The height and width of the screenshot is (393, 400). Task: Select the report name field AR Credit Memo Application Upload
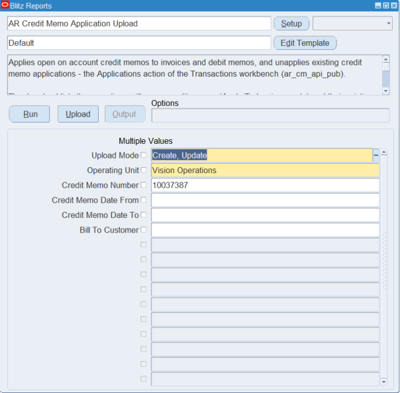(139, 23)
